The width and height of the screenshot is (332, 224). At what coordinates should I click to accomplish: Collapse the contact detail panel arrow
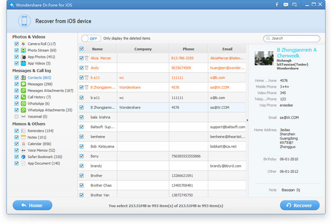click(247, 120)
